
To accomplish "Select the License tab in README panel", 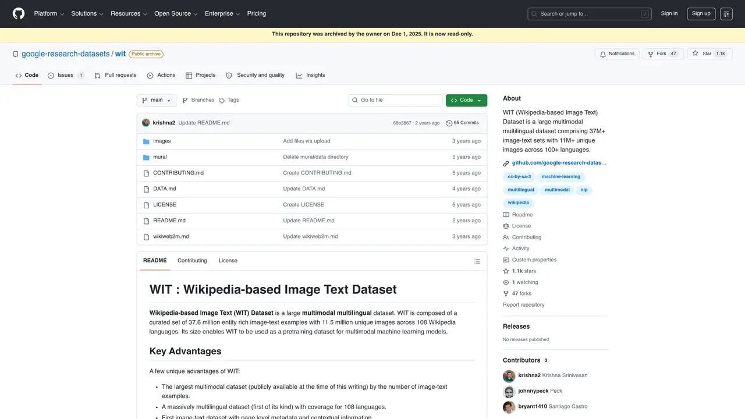I will 228,261.
